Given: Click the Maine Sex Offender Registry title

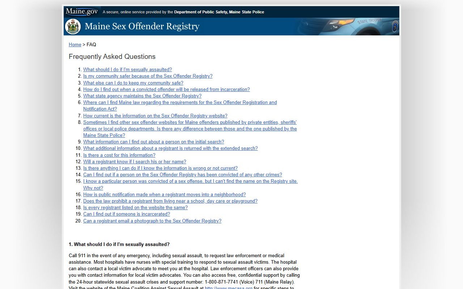Looking at the screenshot, I should 142,27.
